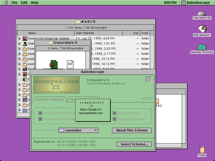Screen dimensions: 215x161
Task: Expand the row with the blue dotted folder
Action: [x=20, y=110]
